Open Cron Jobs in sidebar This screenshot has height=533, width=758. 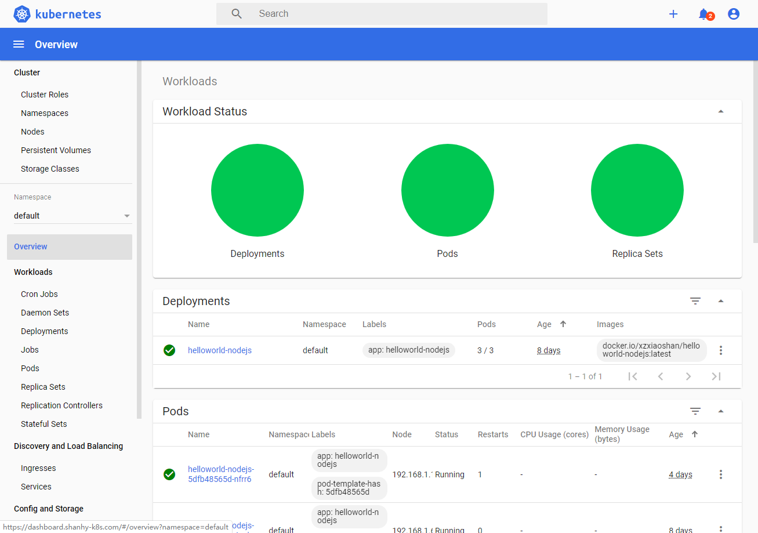coord(39,294)
